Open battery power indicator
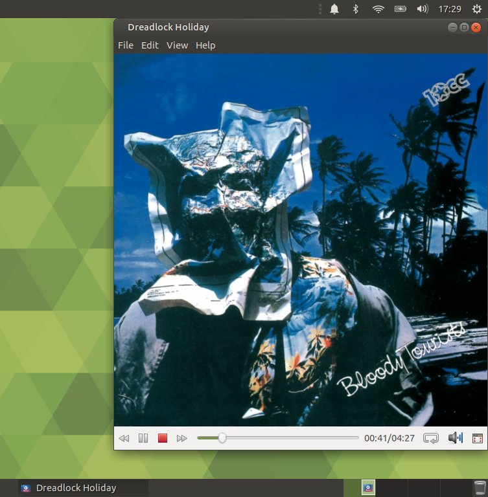This screenshot has width=488, height=497. tap(400, 9)
